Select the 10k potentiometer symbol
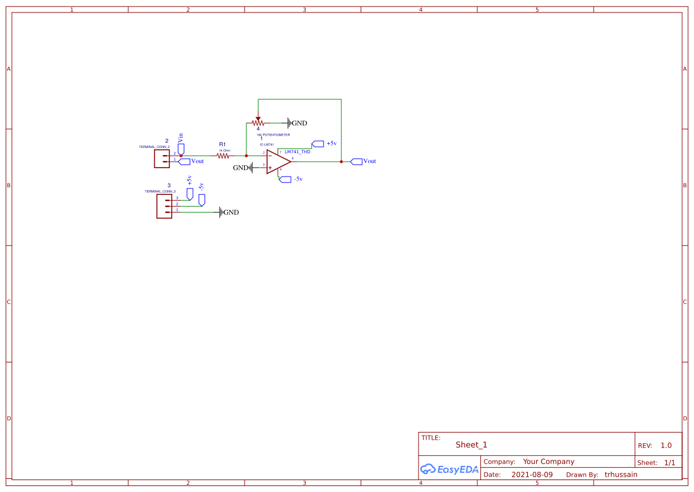 coord(258,123)
